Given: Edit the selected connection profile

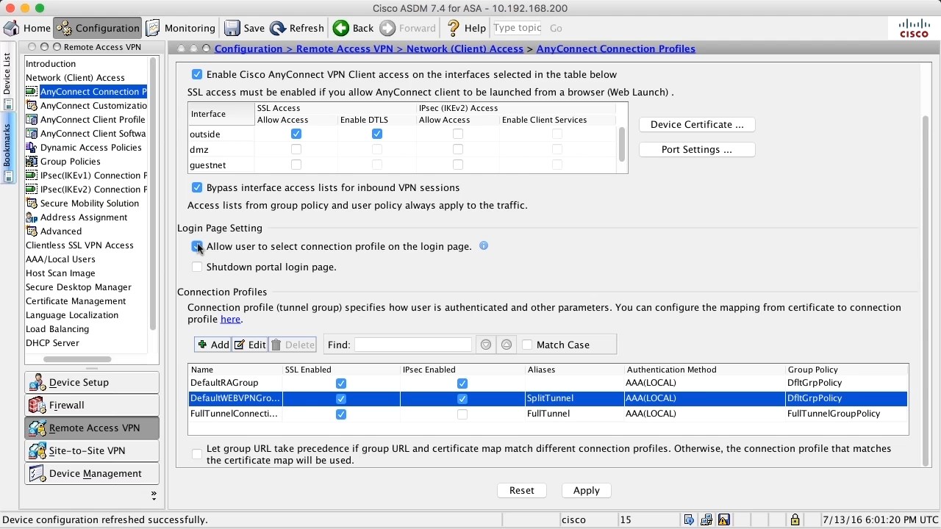Looking at the screenshot, I should point(250,345).
